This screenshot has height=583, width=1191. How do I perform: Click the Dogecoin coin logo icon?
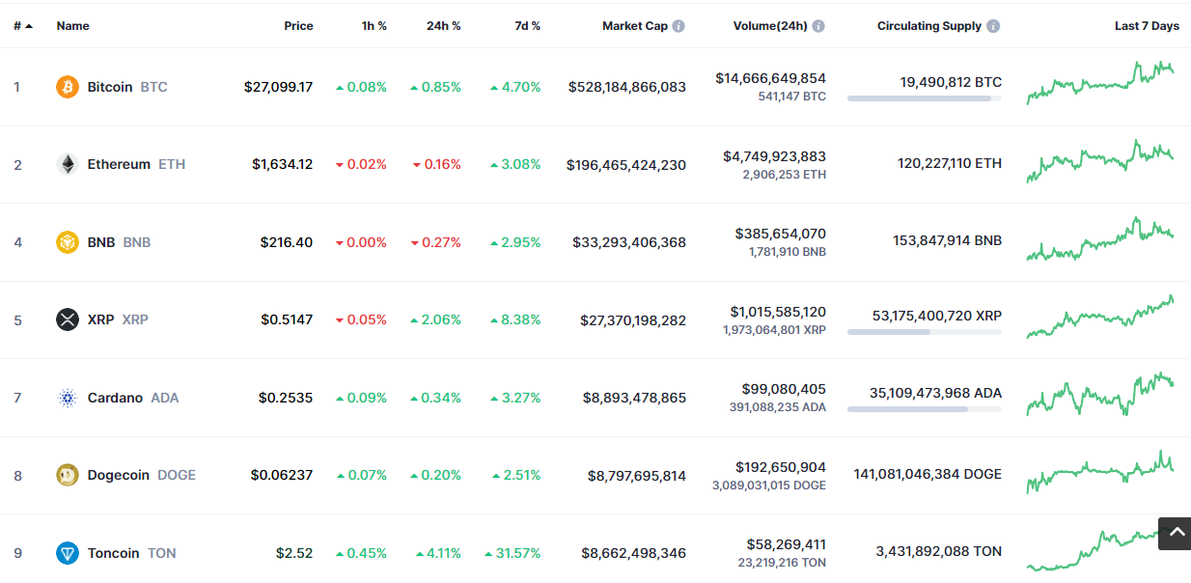68,475
